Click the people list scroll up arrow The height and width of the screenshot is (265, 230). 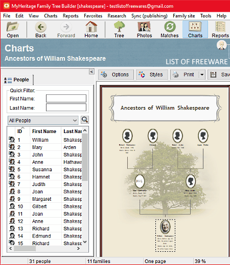coord(85,130)
